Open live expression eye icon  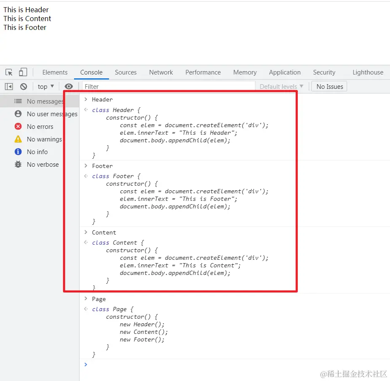tap(69, 86)
